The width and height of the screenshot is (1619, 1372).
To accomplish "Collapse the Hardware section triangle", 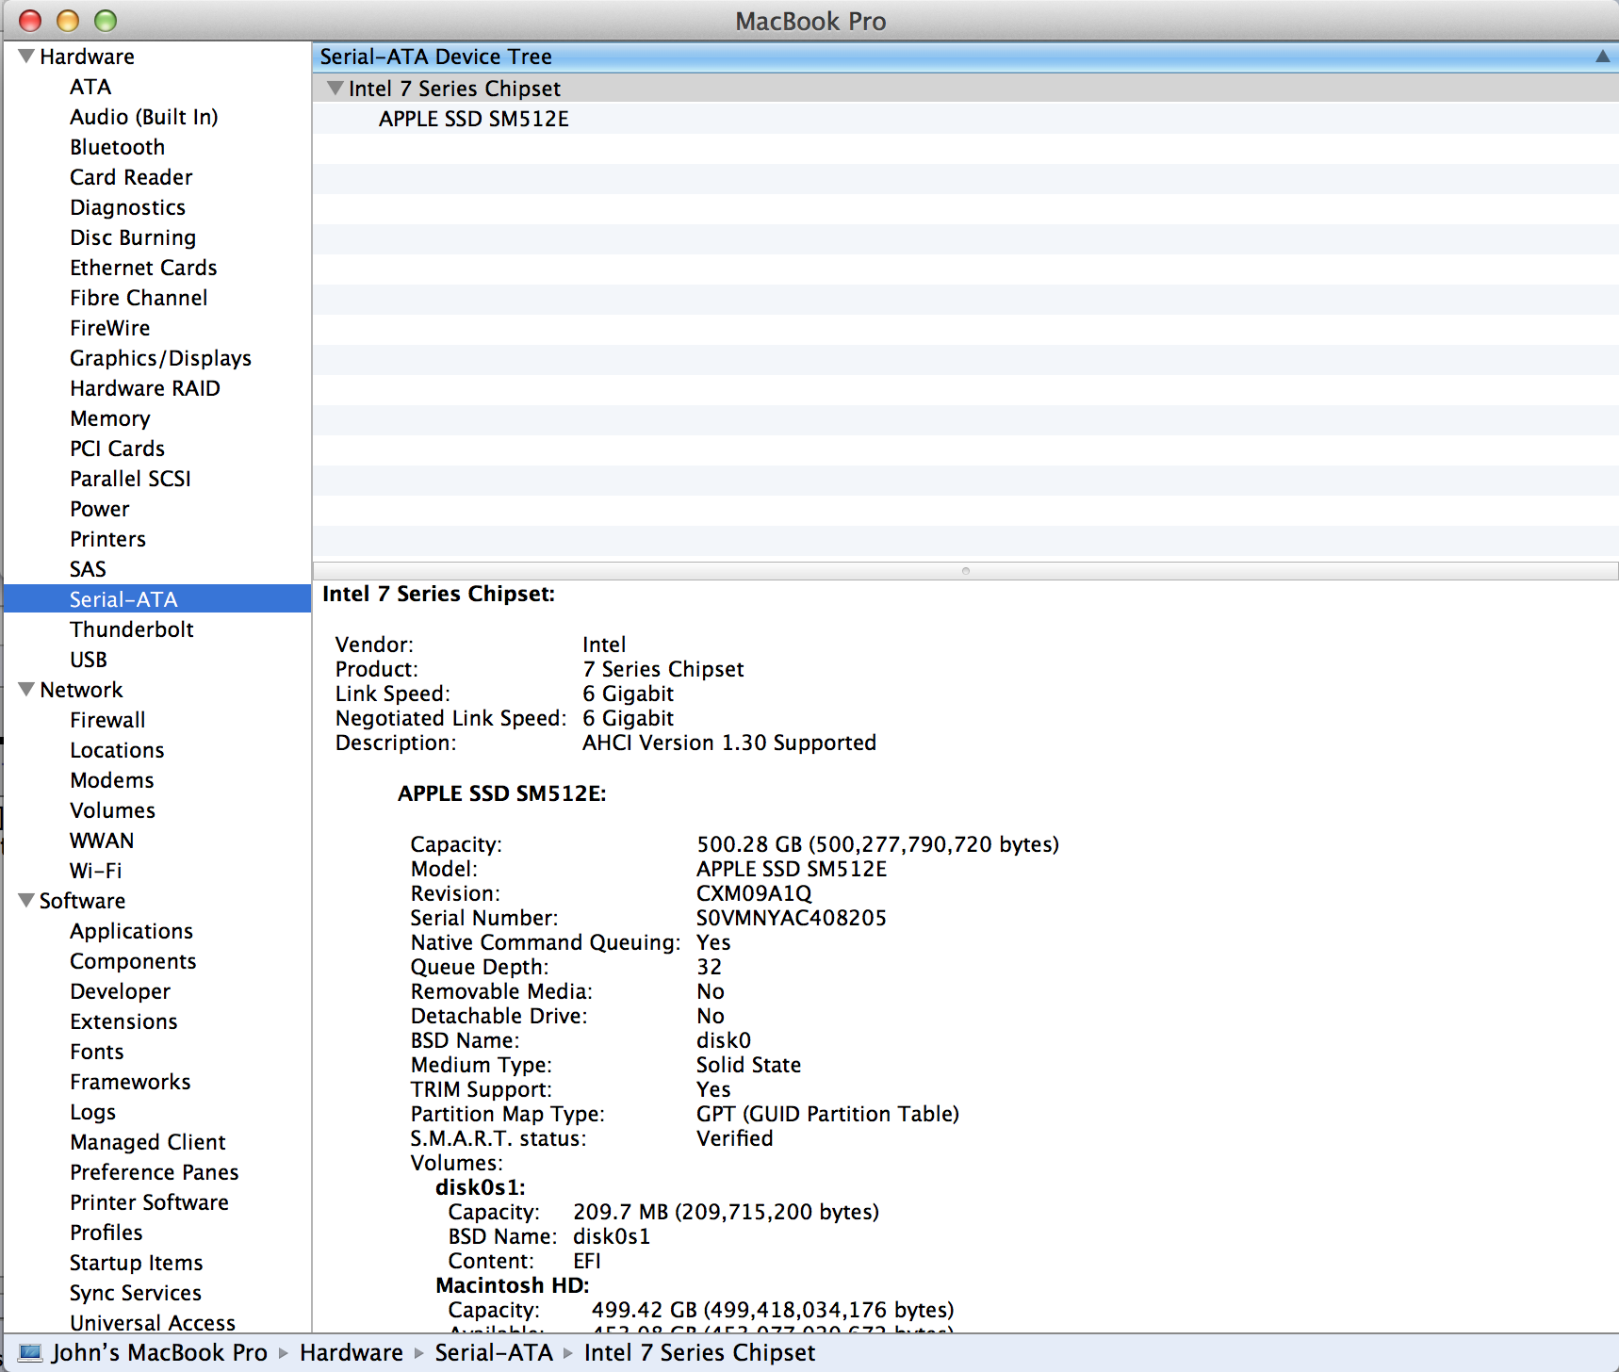I will pyautogui.click(x=26, y=57).
